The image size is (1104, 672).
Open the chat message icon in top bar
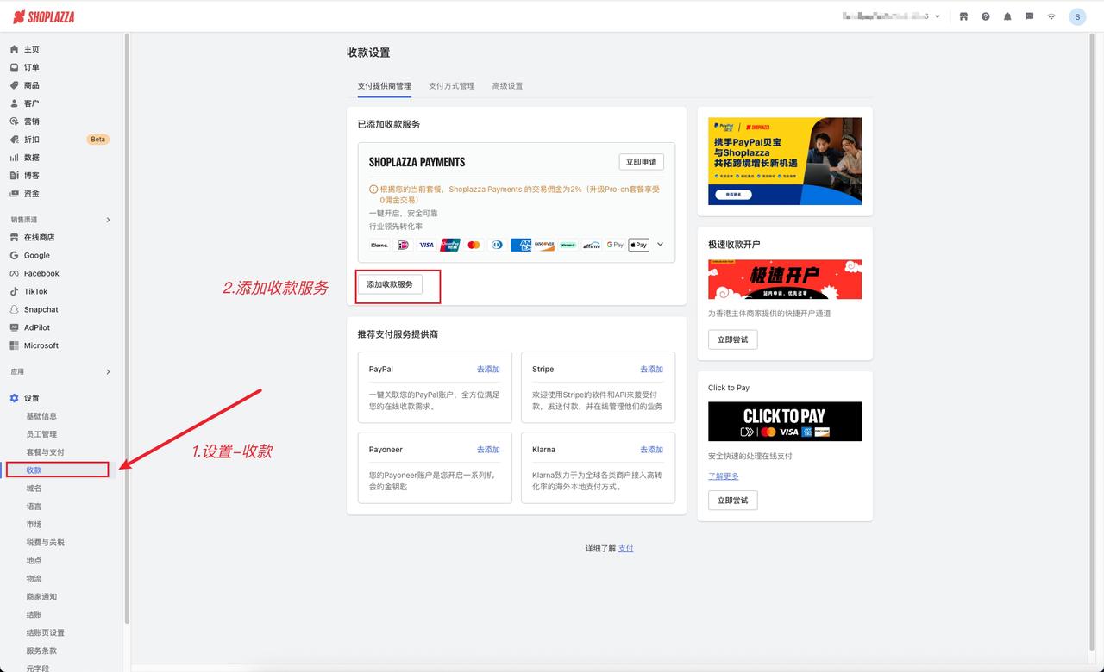tap(1028, 16)
